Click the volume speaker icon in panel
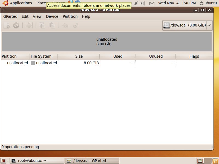This screenshot has height=164, width=219. (143, 3)
